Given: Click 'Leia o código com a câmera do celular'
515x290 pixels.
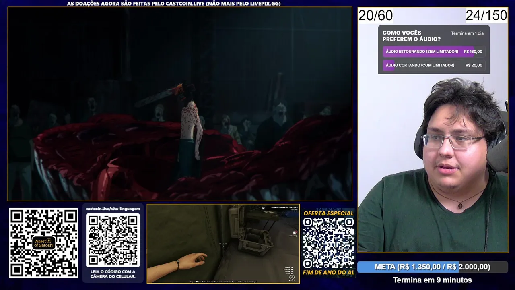Looking at the screenshot, I should (x=113, y=274).
